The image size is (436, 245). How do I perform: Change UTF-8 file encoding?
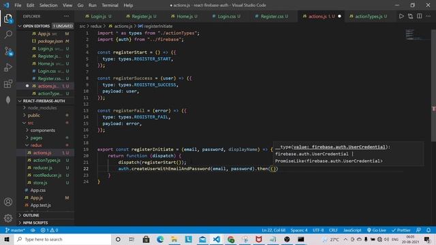(x=318, y=230)
